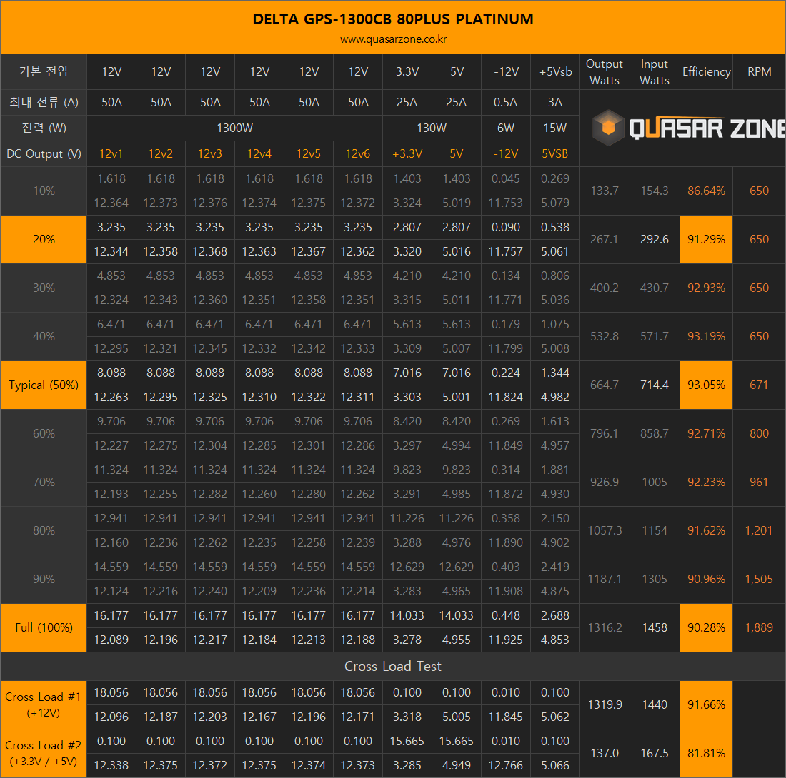Select the DELTA GPS-1300CB 80PLUS PLATINUM title
The image size is (786, 778).
click(x=393, y=19)
